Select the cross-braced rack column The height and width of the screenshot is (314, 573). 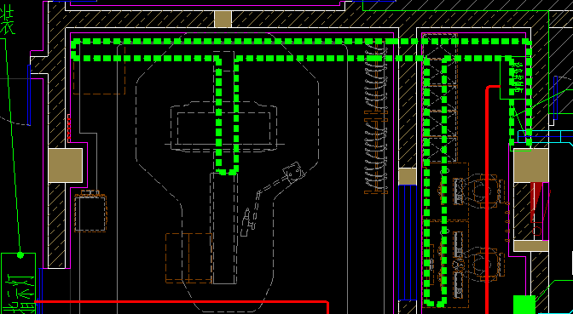[x=440, y=98]
